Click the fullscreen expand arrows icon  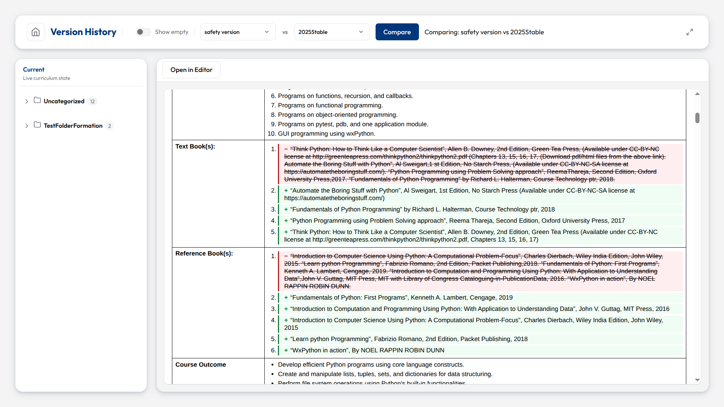[x=690, y=32]
